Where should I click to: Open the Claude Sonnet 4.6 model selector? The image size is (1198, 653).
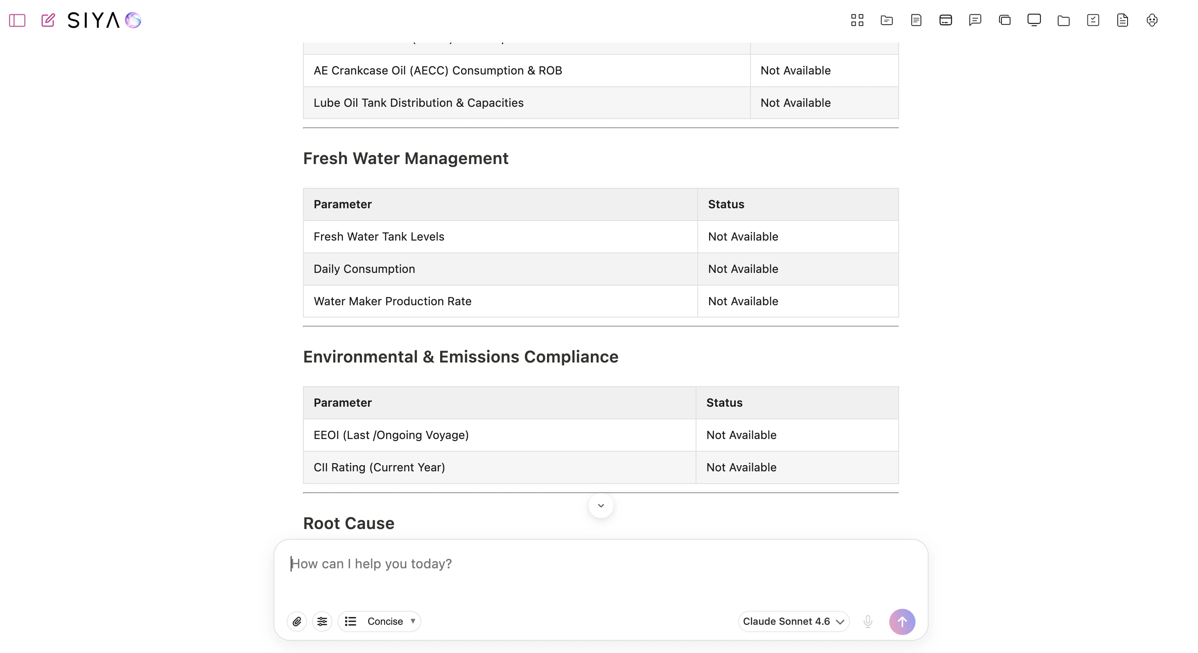point(793,621)
